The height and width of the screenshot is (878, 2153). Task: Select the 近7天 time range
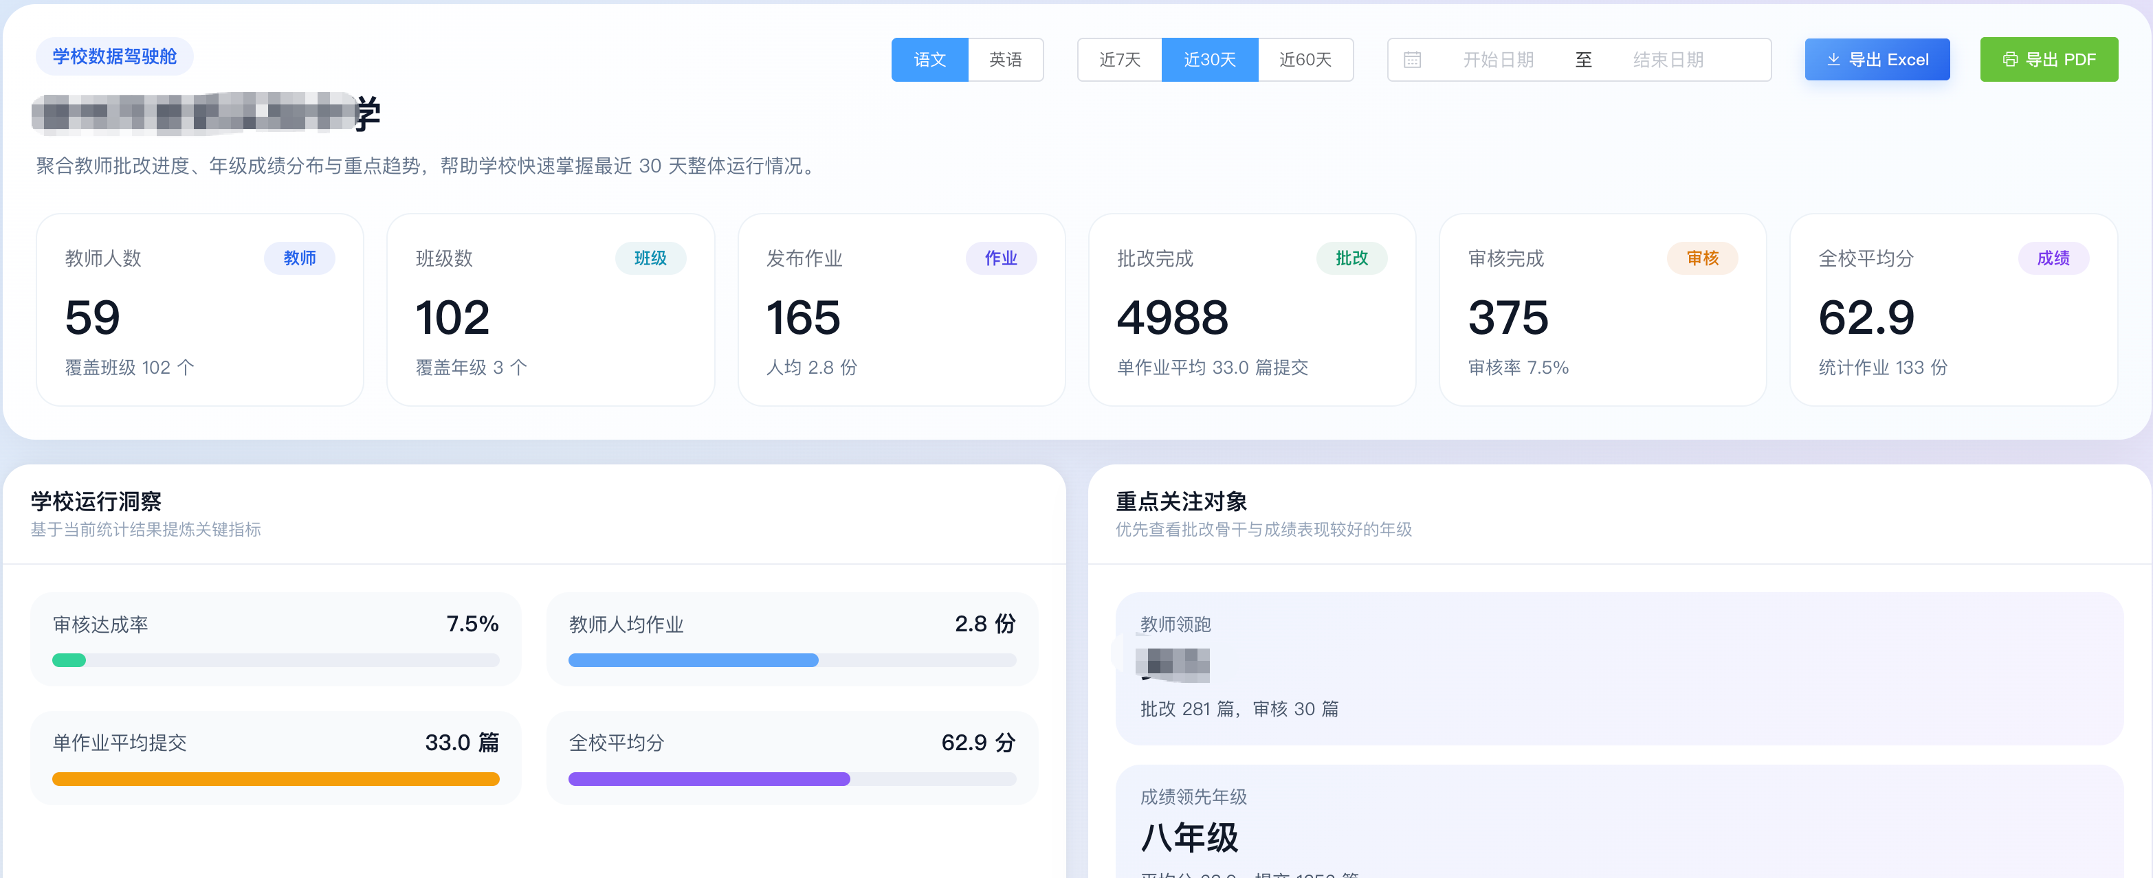pos(1119,59)
